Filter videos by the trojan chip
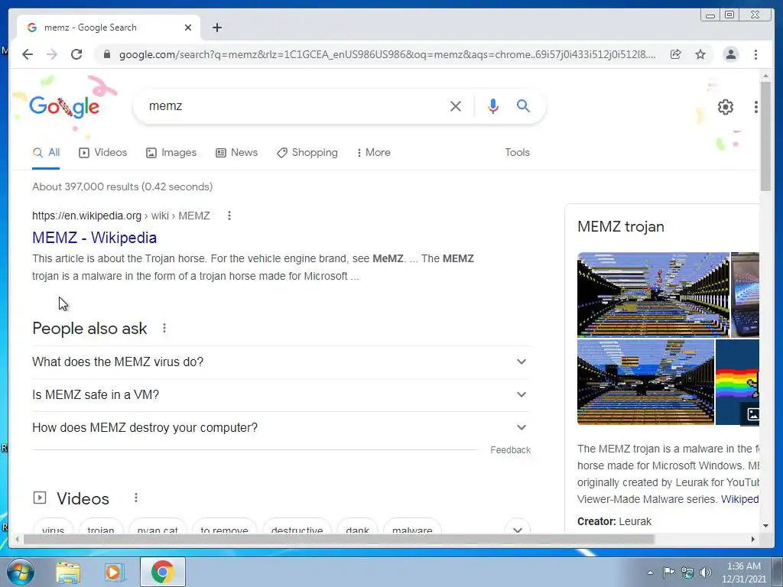 101,529
